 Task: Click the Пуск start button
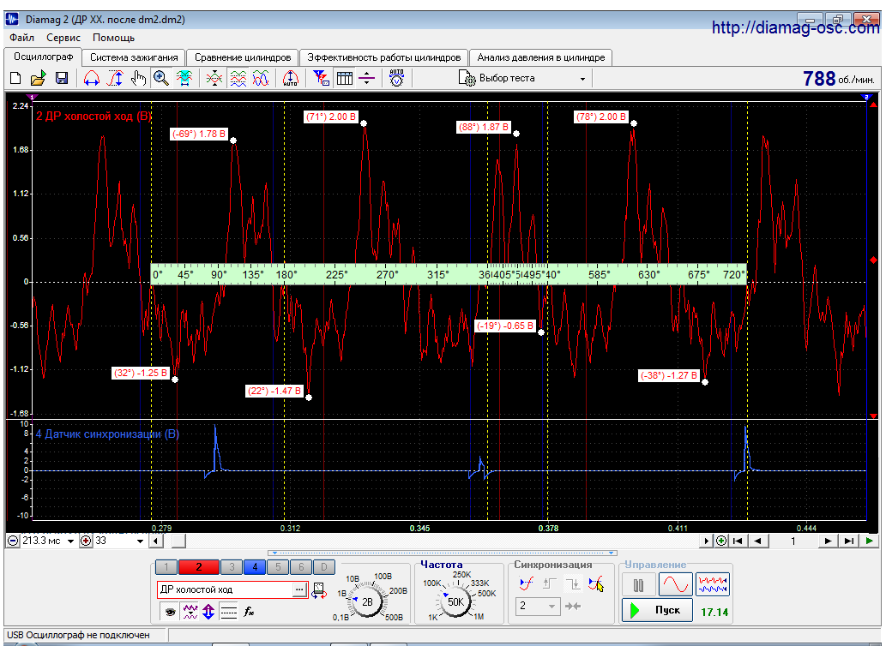(657, 610)
